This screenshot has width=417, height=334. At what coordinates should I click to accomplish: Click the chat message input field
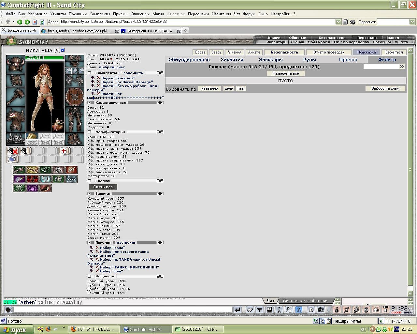[122, 310]
